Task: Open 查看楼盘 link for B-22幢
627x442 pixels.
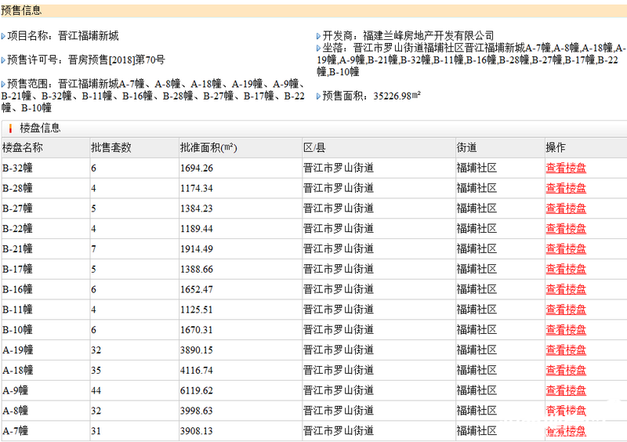Action: click(566, 229)
